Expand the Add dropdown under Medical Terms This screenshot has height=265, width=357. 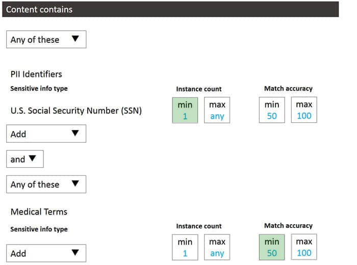(46, 253)
